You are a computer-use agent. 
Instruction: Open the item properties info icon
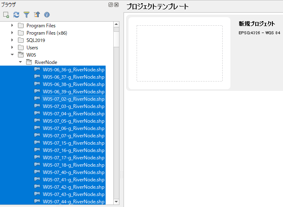[47, 15]
